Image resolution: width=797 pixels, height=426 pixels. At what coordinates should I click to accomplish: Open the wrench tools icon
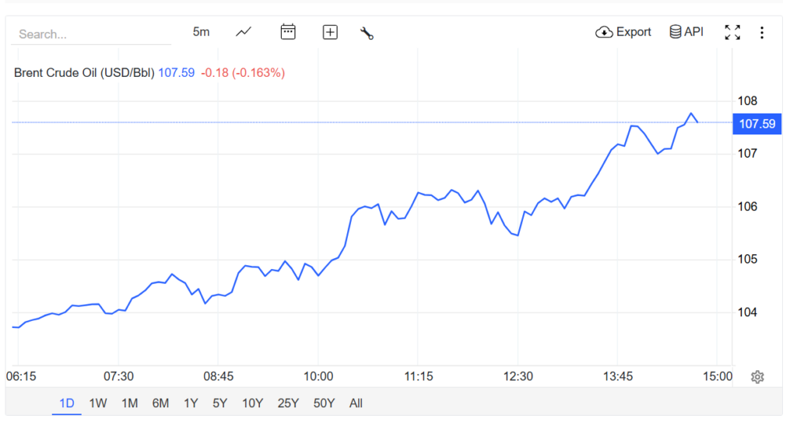click(367, 33)
